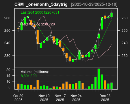130x104 pixels.
Task: Click the final green candlestick topping near 264
Action: (112, 15)
